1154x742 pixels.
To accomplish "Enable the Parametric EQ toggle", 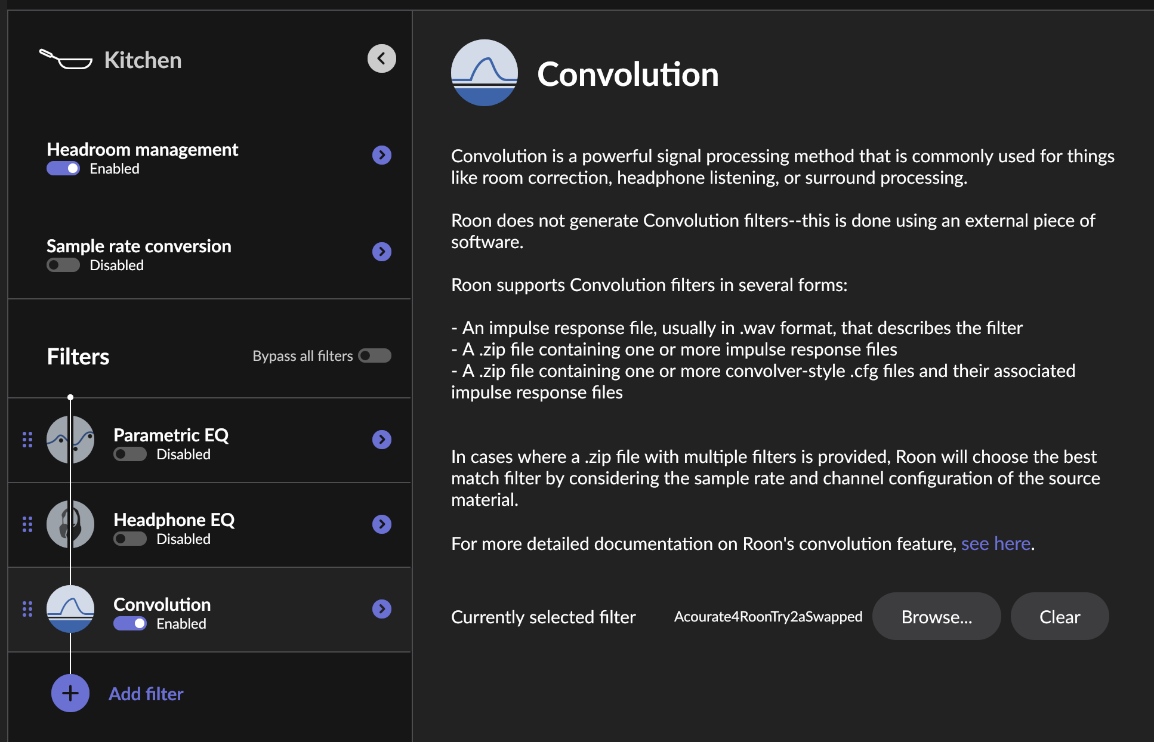I will [x=130, y=455].
